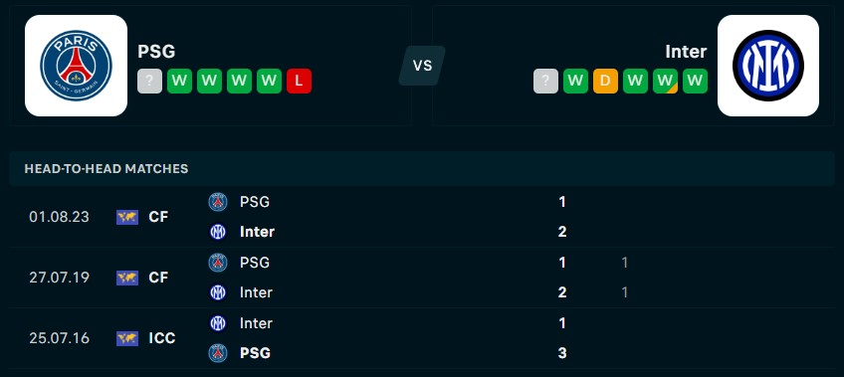
Task: Click the large PSG club logo
Action: (x=76, y=66)
